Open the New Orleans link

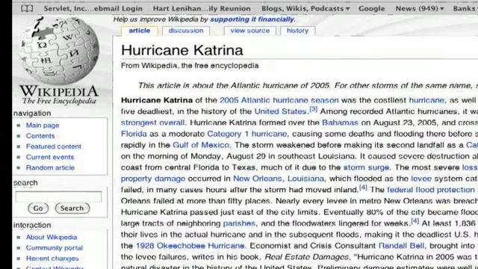258,179
